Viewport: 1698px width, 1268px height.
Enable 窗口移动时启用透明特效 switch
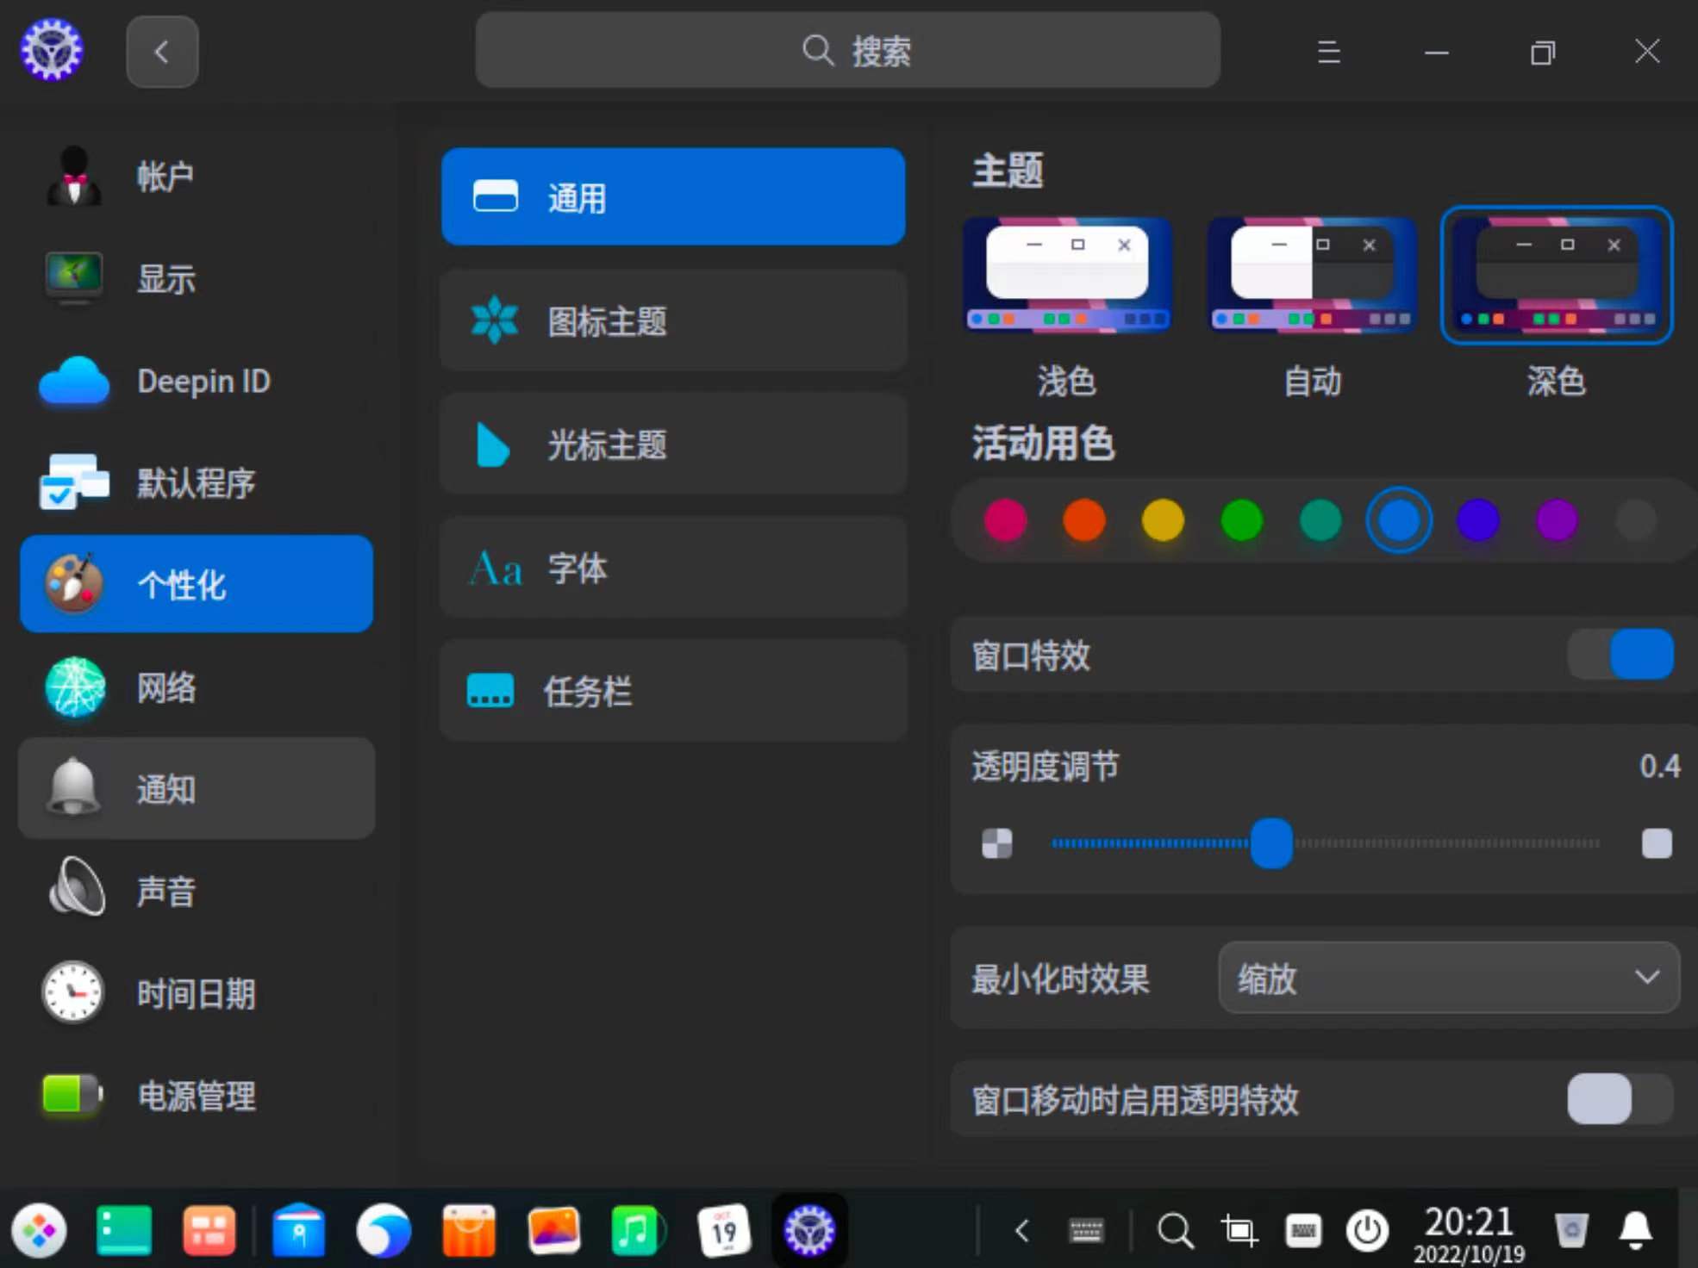(x=1620, y=1098)
